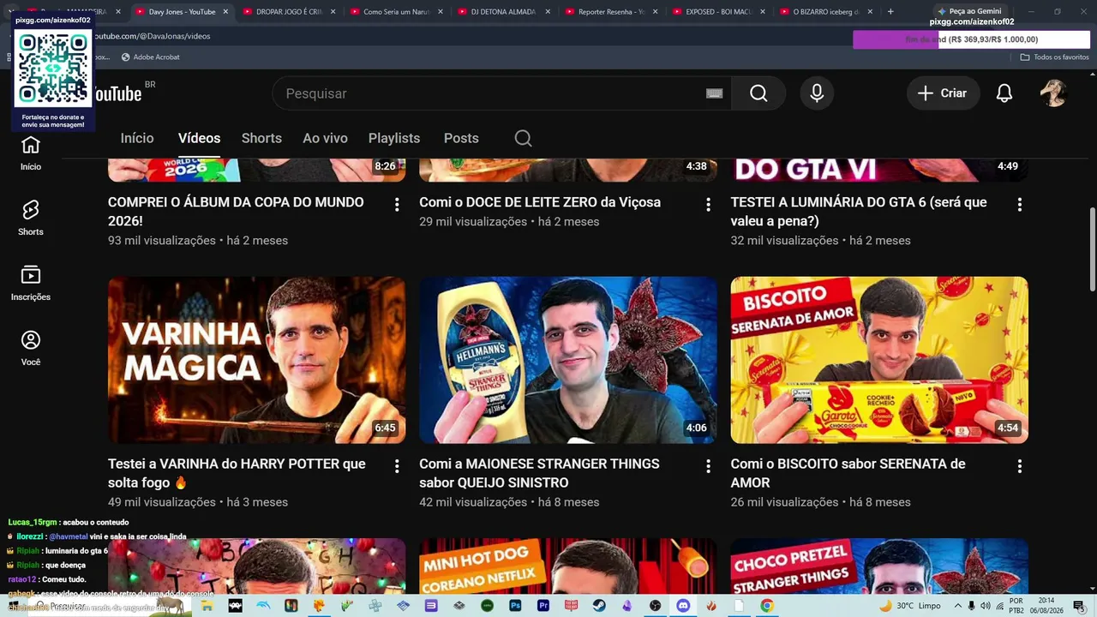The width and height of the screenshot is (1097, 617).
Task: Open the Windows notification center icon
Action: (1079, 606)
